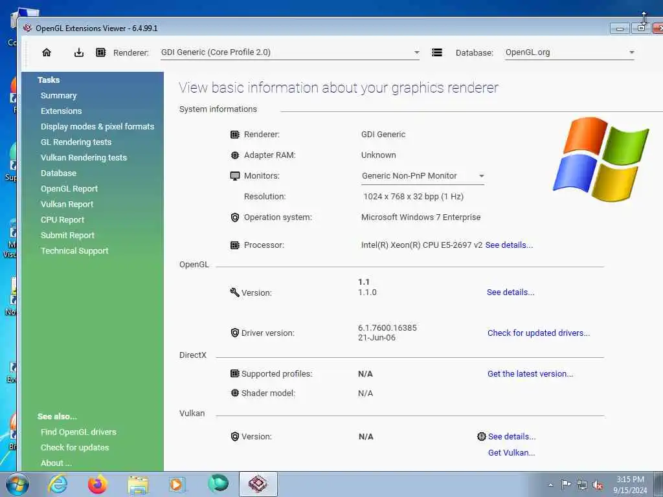The image size is (663, 497).
Task: Launch Firefox from the taskbar
Action: [97, 484]
